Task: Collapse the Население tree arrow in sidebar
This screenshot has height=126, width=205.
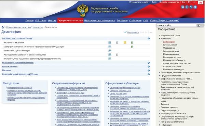Action: (x=160, y=38)
